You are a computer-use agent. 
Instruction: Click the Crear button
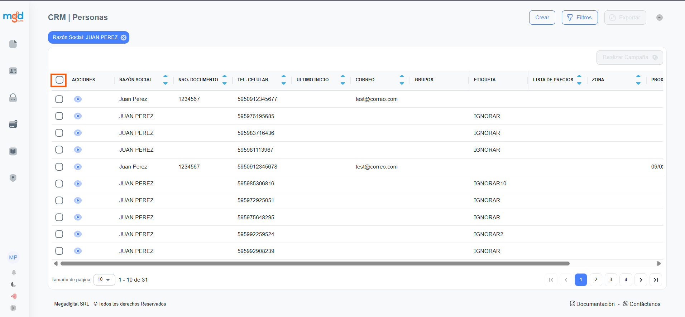point(542,18)
